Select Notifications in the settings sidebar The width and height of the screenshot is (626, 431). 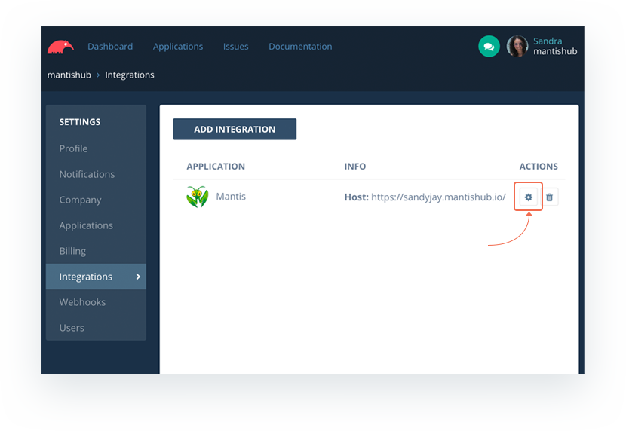coord(96,174)
